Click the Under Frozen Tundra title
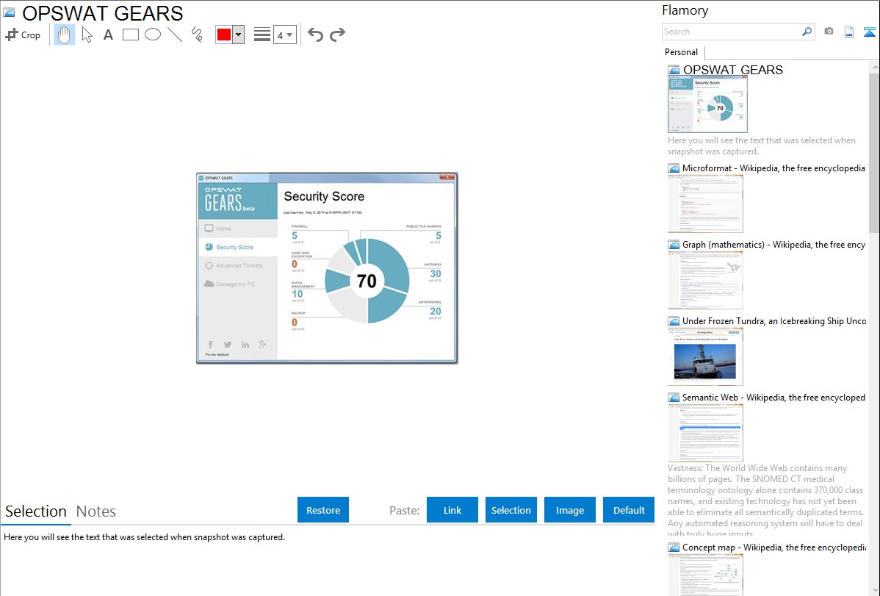This screenshot has width=880, height=596. (x=774, y=320)
